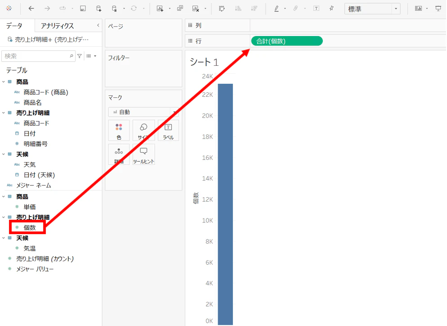Select the メジャー ネーム field

tap(33, 185)
